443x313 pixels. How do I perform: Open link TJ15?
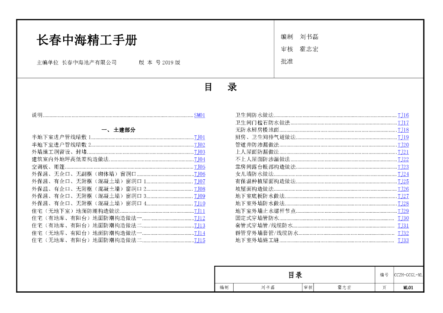(x=199, y=240)
